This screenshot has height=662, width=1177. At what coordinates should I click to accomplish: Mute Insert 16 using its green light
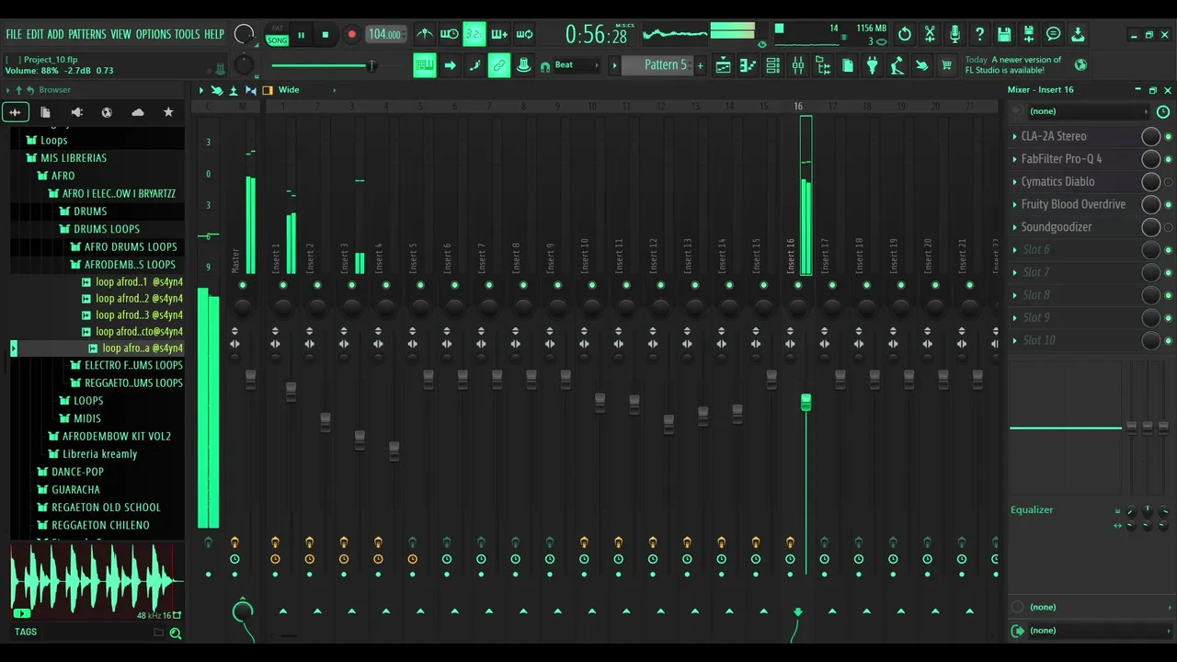coord(798,285)
